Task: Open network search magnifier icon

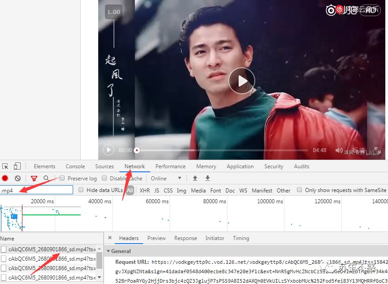Action: pos(46,178)
